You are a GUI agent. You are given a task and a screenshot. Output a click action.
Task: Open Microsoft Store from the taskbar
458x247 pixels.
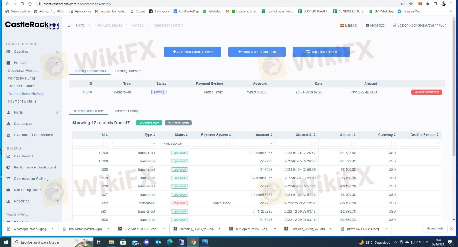pos(123,242)
